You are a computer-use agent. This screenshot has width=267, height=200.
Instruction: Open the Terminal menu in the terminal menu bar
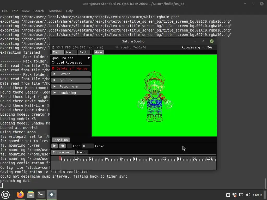tap(55, 11)
